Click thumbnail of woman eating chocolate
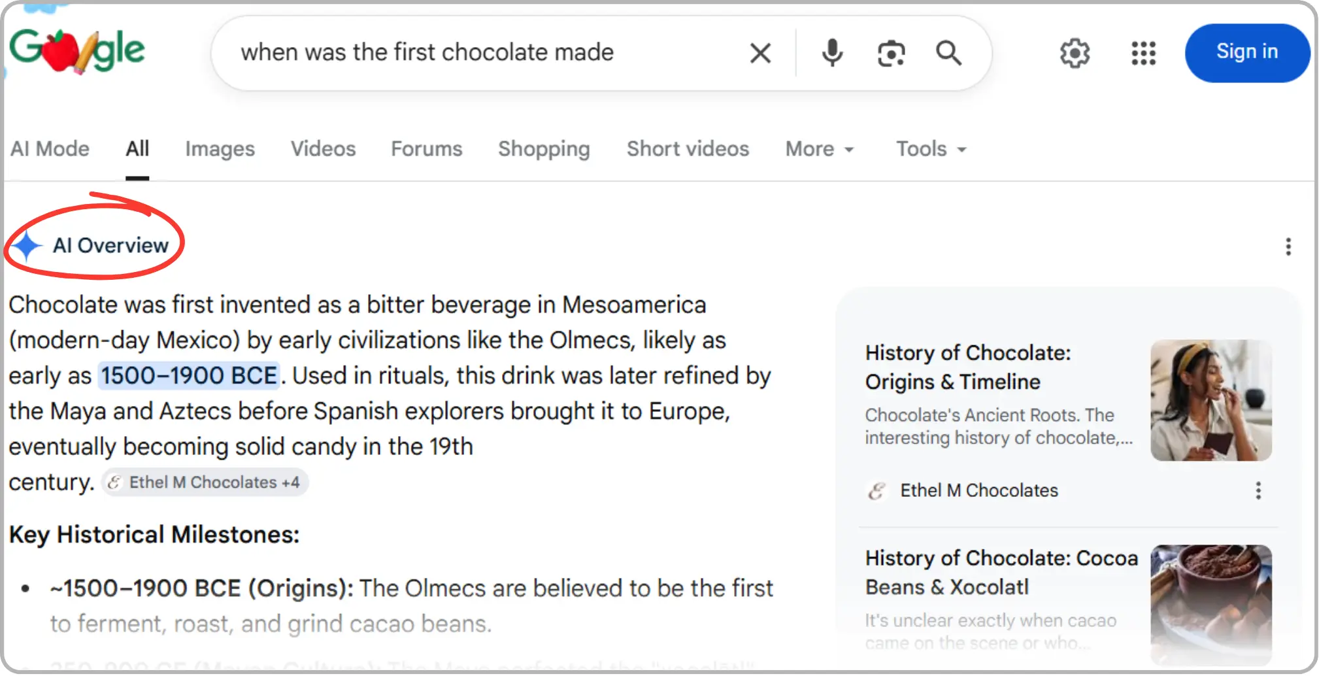 1210,400
